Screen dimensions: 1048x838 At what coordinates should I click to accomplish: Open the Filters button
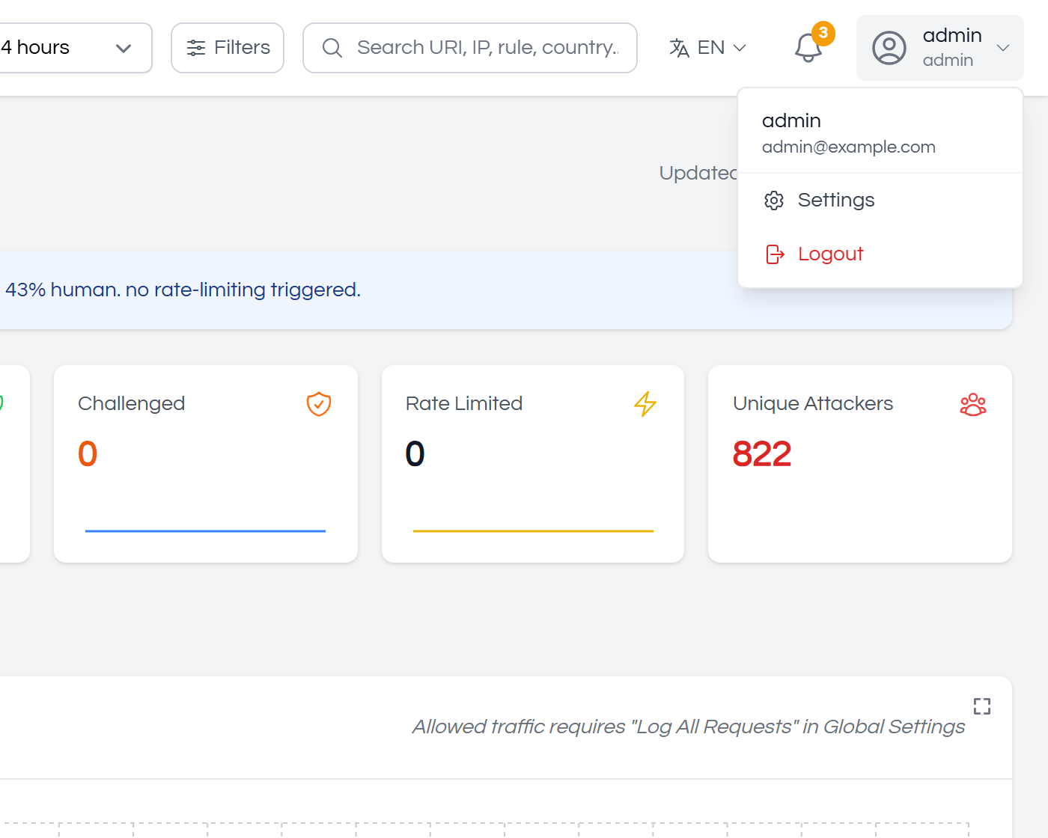pos(228,48)
